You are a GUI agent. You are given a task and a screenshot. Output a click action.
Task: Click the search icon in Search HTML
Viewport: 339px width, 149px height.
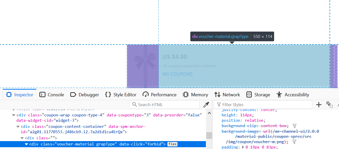[x=134, y=105]
